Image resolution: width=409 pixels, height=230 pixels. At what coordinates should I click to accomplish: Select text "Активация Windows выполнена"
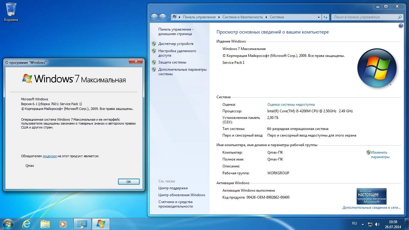249,190
